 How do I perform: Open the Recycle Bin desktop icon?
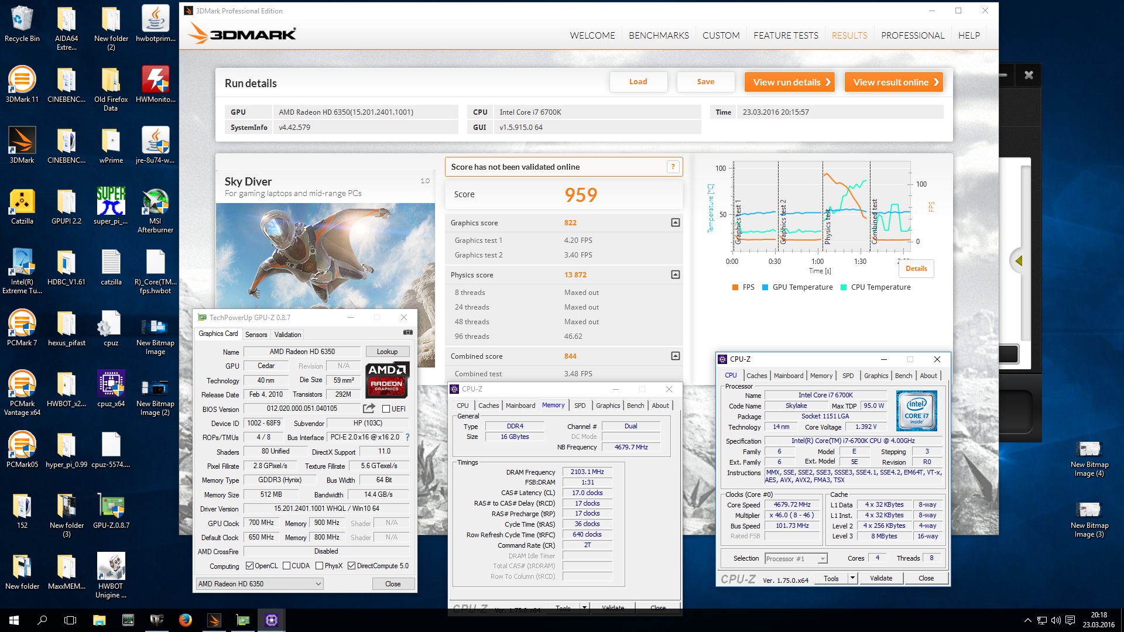22,23
